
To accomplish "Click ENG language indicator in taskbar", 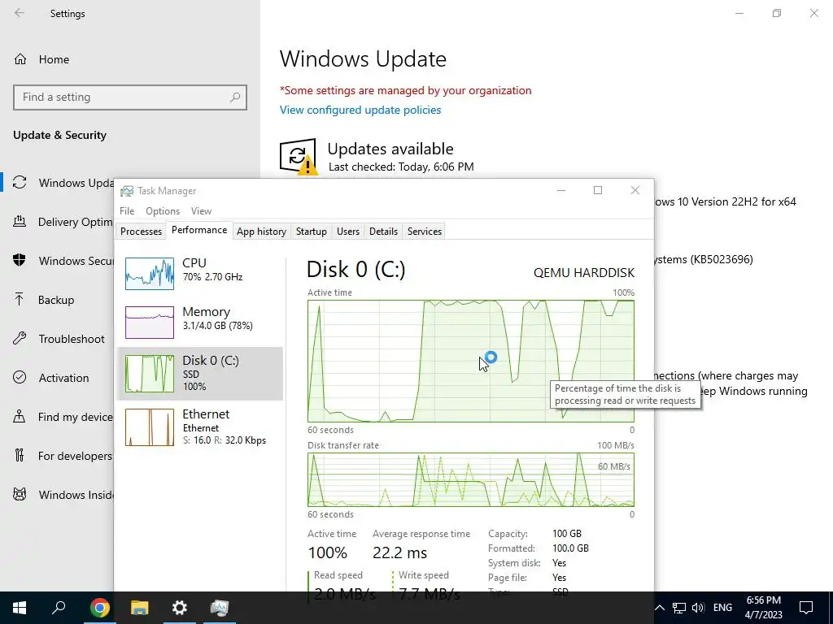I will pyautogui.click(x=722, y=608).
